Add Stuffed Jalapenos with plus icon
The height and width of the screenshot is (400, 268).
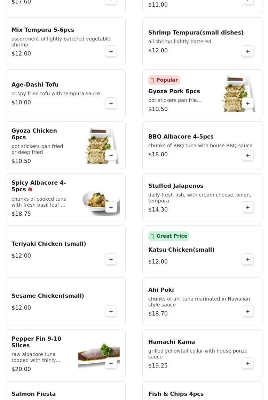coord(248,207)
